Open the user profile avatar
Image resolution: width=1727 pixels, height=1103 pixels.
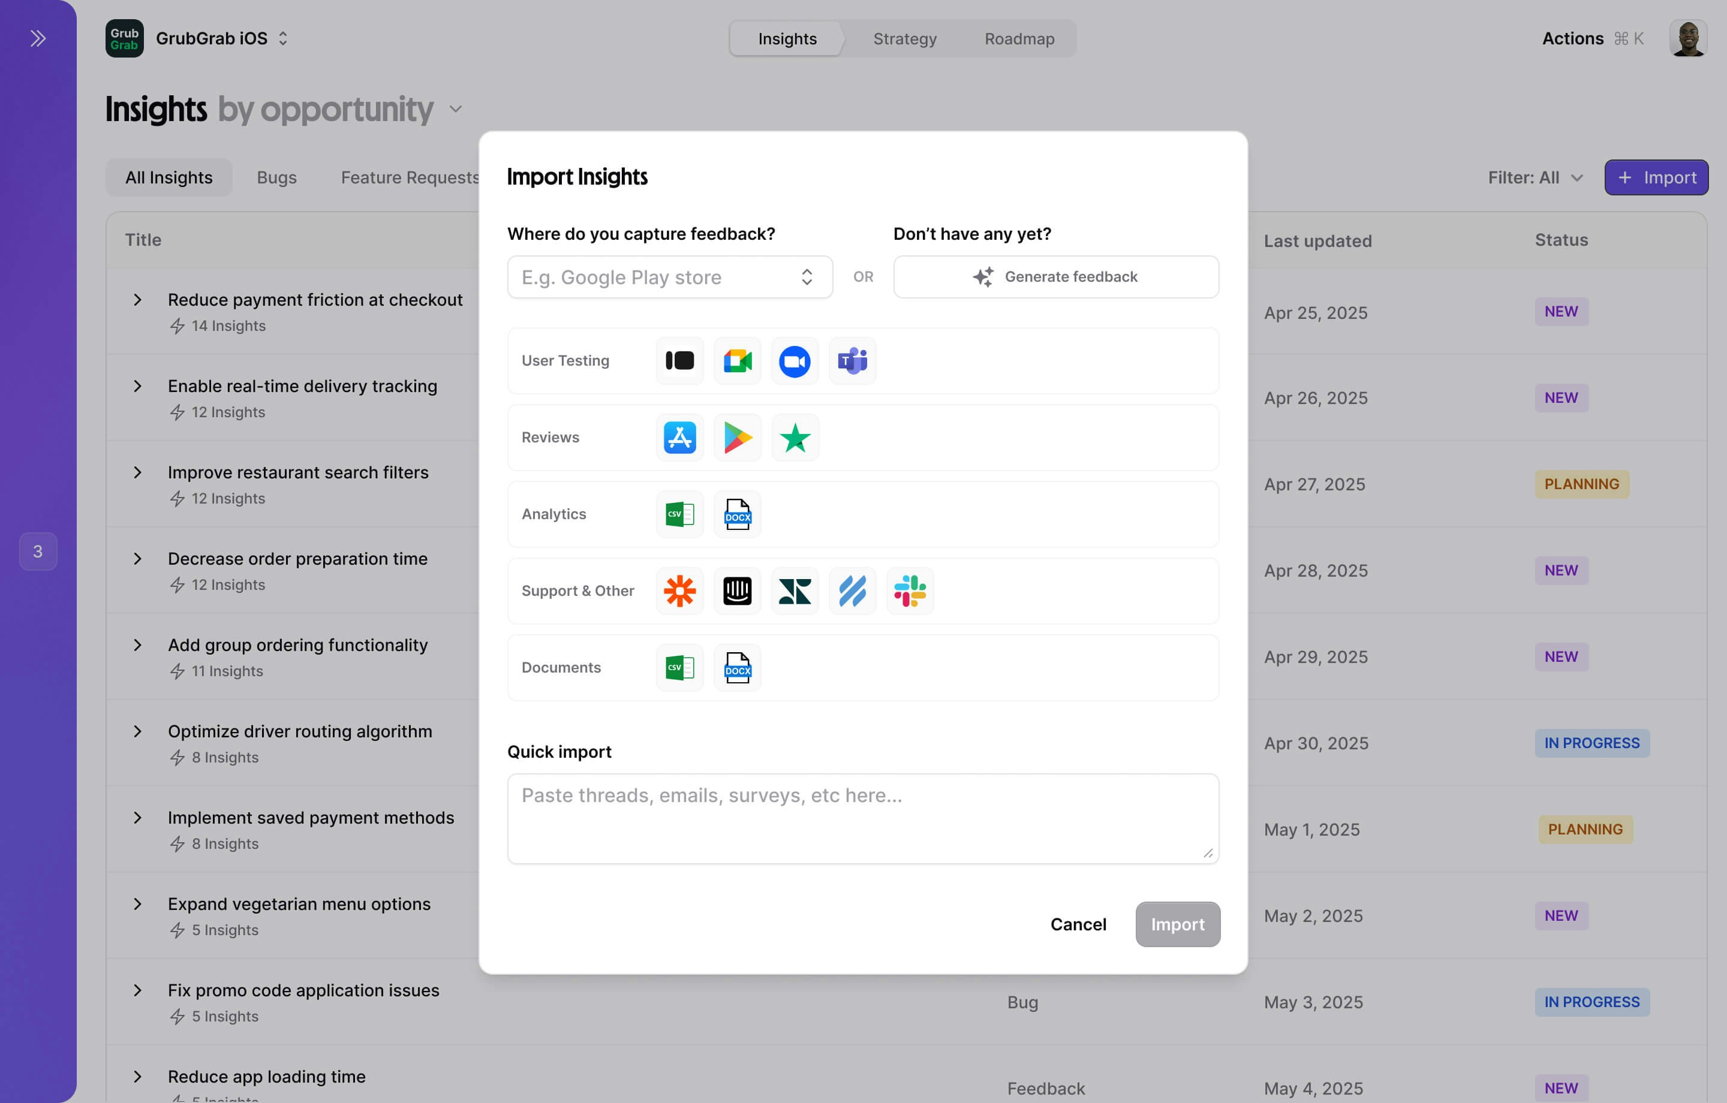(x=1687, y=38)
